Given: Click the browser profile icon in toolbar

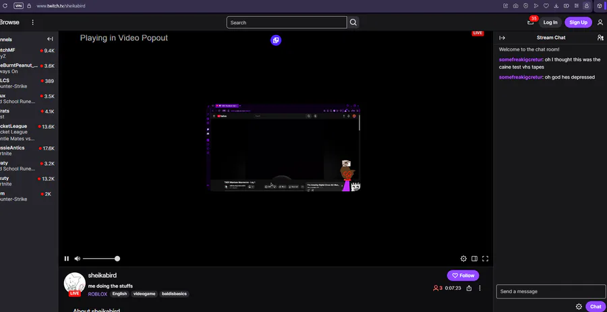Looking at the screenshot, I should [x=587, y=6].
